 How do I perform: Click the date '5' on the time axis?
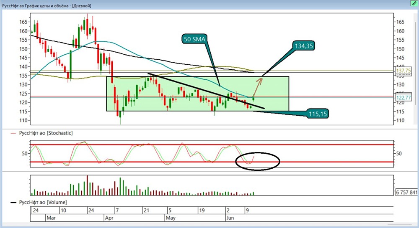coord(170,210)
